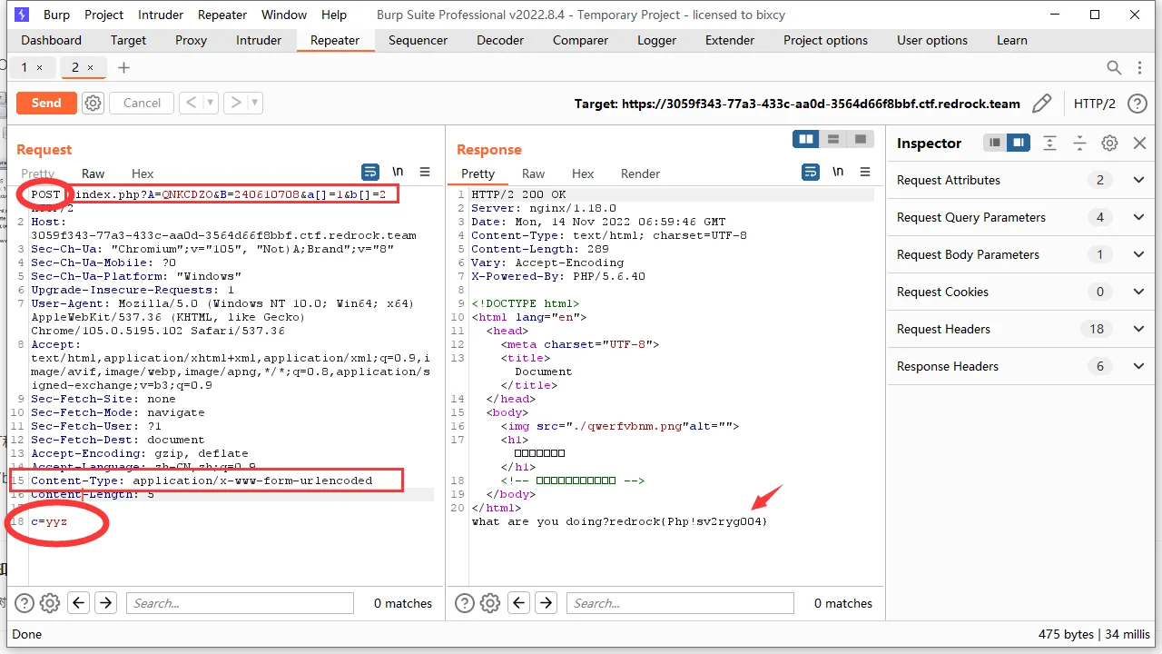Viewport: 1162px width, 654px height.
Task: Expand Request Headers section
Action: [x=1138, y=329]
